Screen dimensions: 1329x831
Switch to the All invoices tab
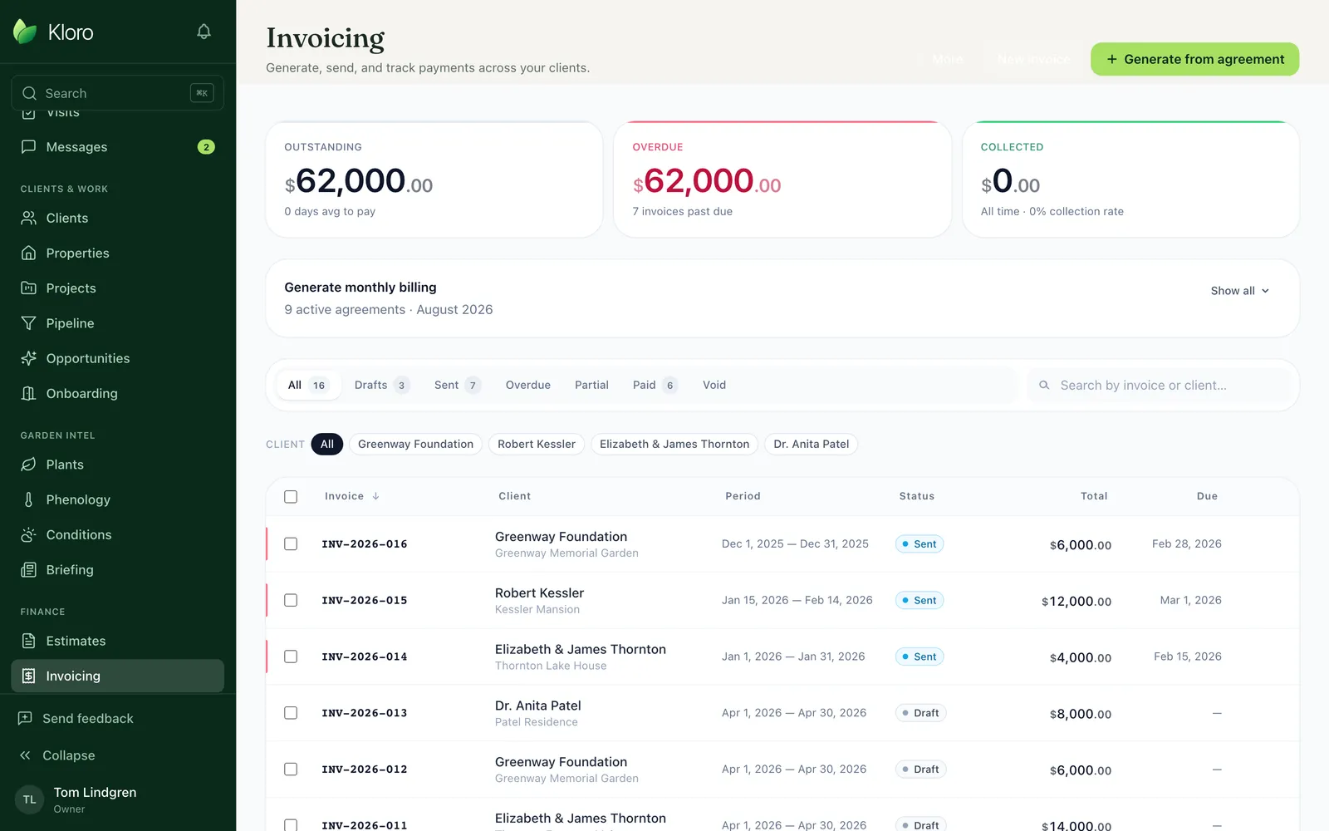(x=308, y=385)
